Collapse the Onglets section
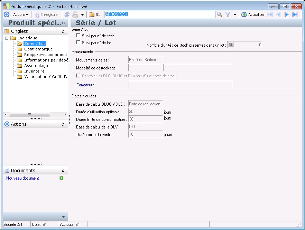 click(63, 31)
